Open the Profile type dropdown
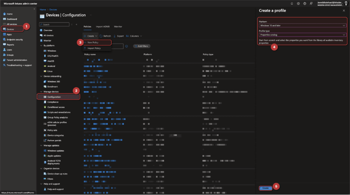The width and height of the screenshot is (350, 195). (x=302, y=35)
